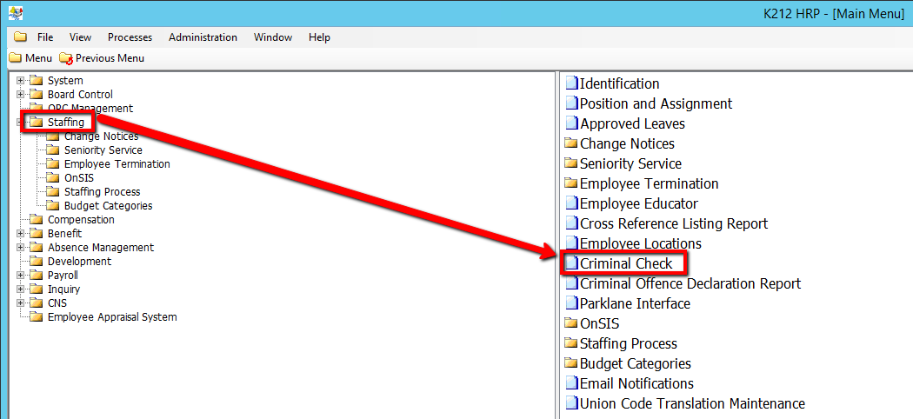This screenshot has width=913, height=419.
Task: Click the folder icon next to OnSIS in right pane
Action: coord(571,324)
